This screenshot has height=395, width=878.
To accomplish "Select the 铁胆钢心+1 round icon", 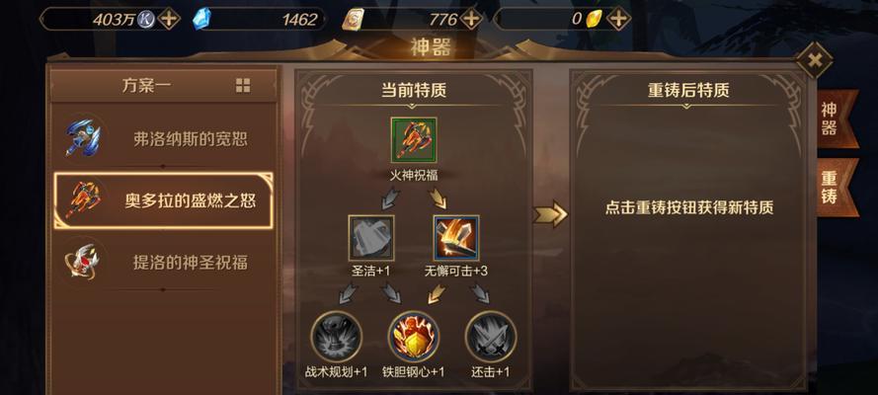I will pos(414,337).
